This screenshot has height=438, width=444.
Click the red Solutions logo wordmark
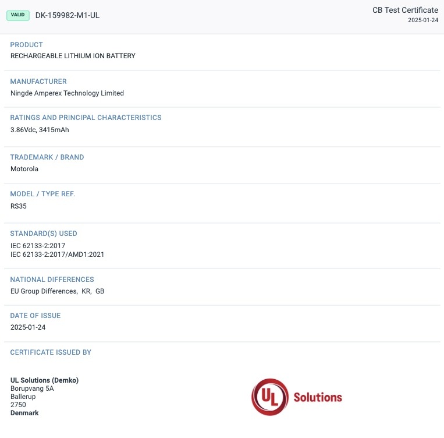pos(318,397)
